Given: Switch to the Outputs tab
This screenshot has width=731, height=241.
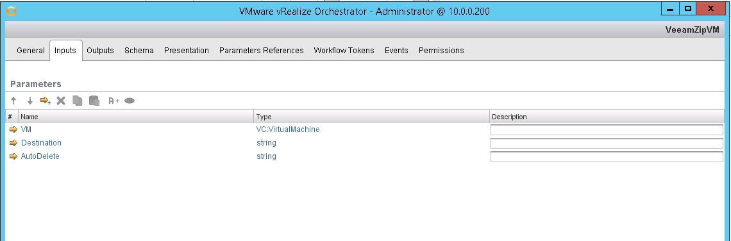Looking at the screenshot, I should click(x=100, y=51).
